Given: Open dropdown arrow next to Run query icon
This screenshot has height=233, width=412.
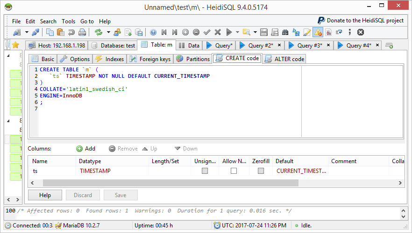Looking at the screenshot, I should pyautogui.click(x=237, y=32).
